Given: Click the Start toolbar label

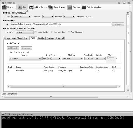Looking at the screenshot, I should [x=25, y=7].
